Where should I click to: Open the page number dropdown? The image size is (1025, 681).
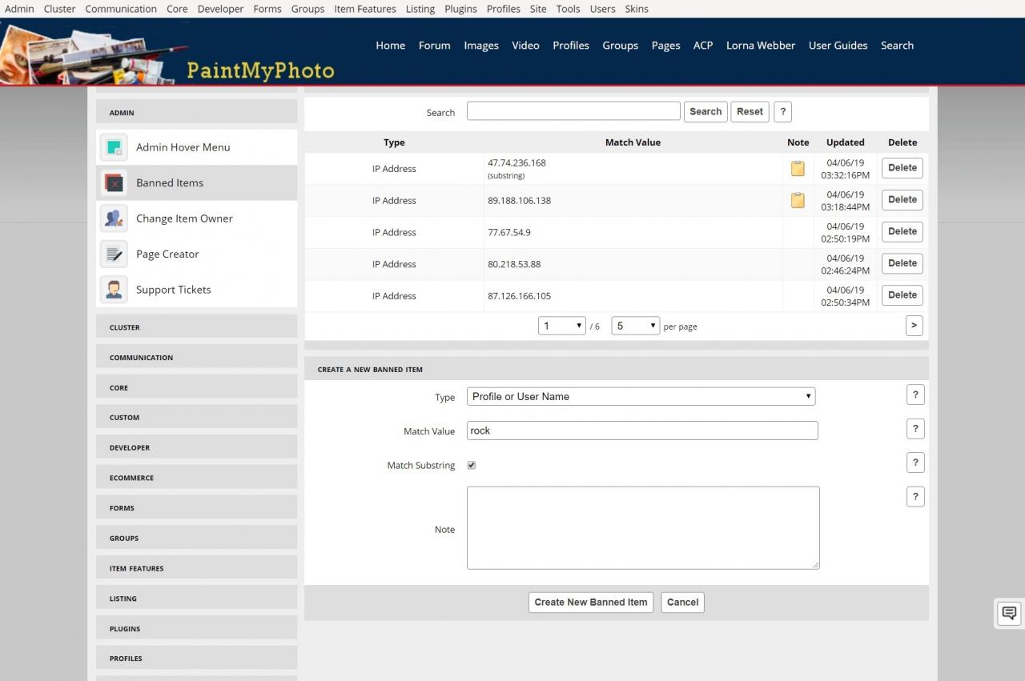tap(562, 326)
